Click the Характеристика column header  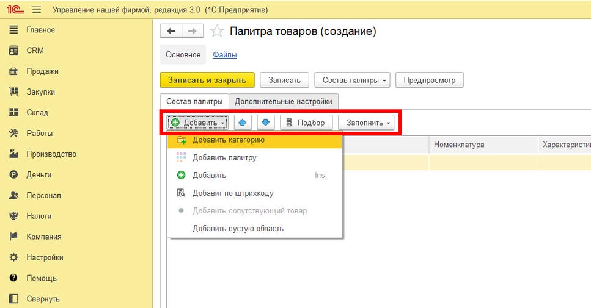(x=565, y=145)
